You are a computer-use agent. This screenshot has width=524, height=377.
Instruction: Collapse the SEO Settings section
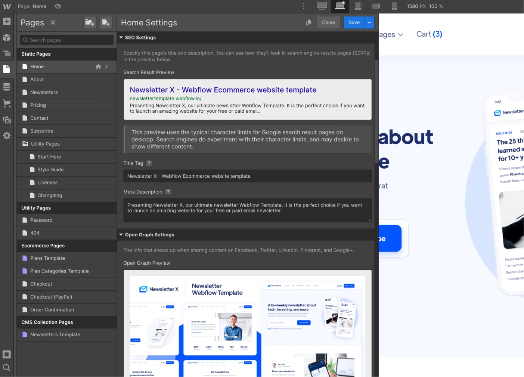[x=121, y=37]
